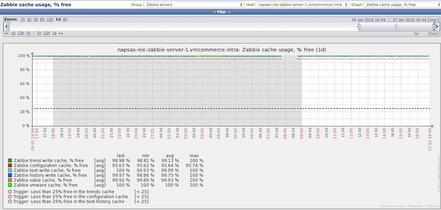
Task: Click the time range slider handle
Action: [x=396, y=26]
